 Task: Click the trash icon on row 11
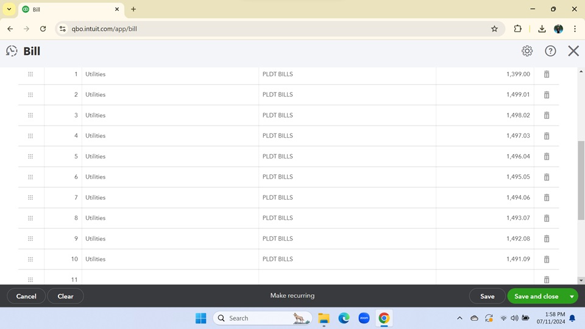(547, 280)
